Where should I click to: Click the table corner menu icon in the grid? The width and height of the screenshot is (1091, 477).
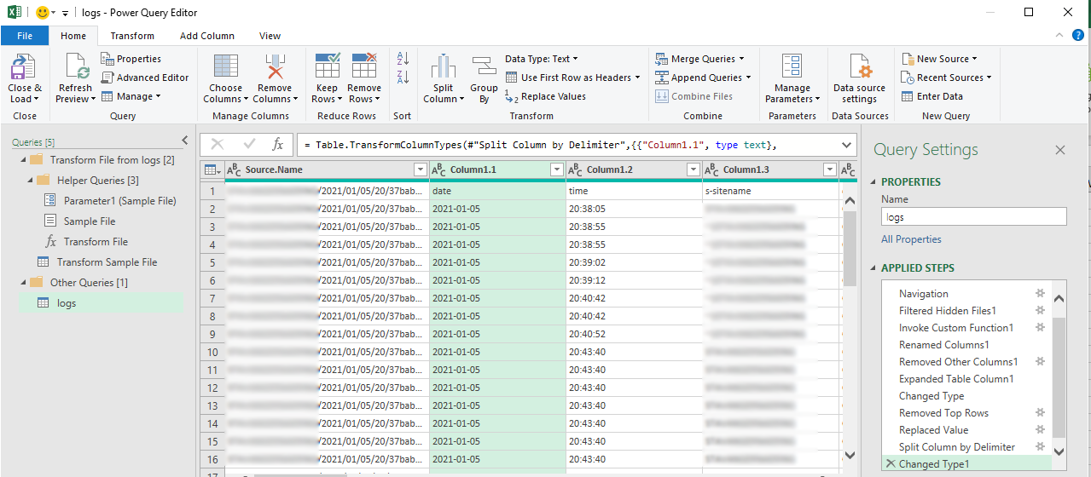pyautogui.click(x=211, y=170)
